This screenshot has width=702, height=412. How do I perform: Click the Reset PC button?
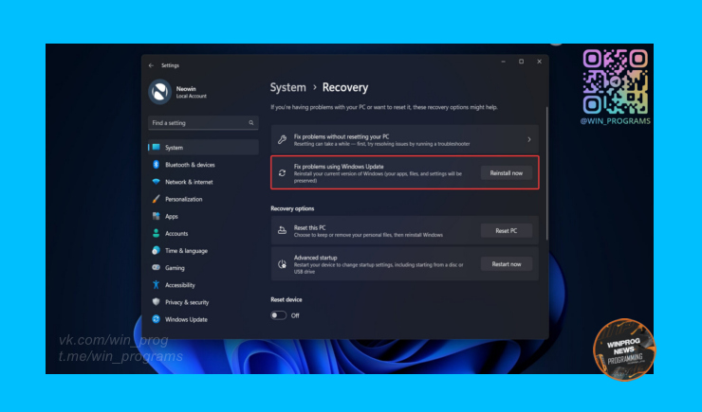(507, 230)
